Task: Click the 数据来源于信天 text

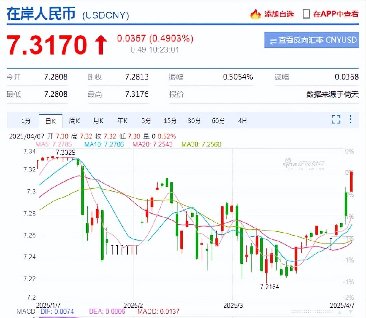Action: [x=333, y=94]
